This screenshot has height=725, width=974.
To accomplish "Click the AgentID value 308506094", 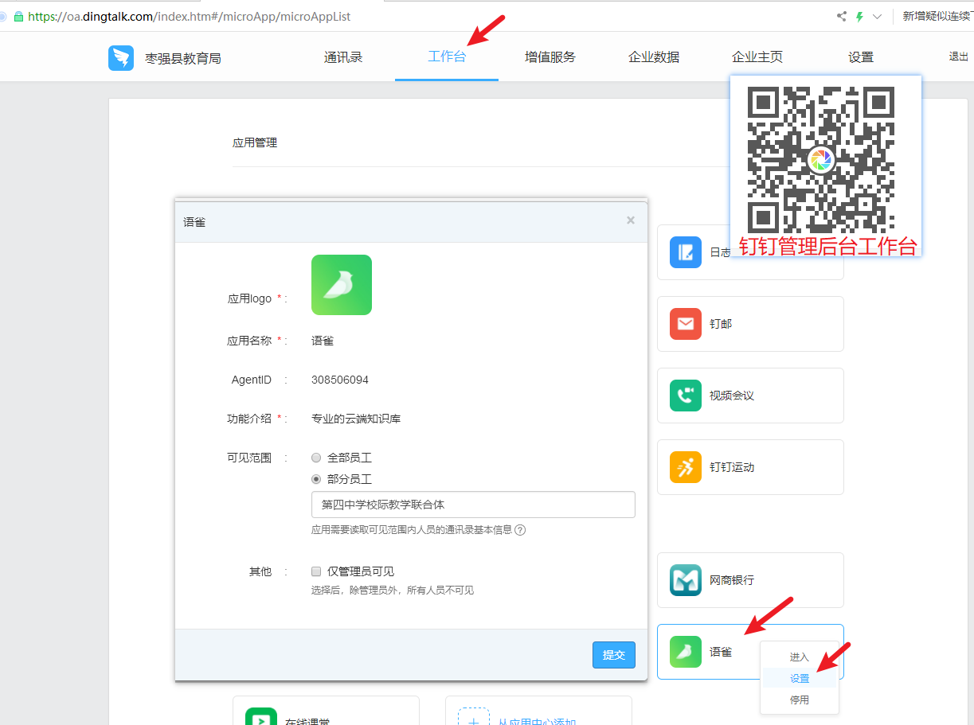I will coord(340,380).
